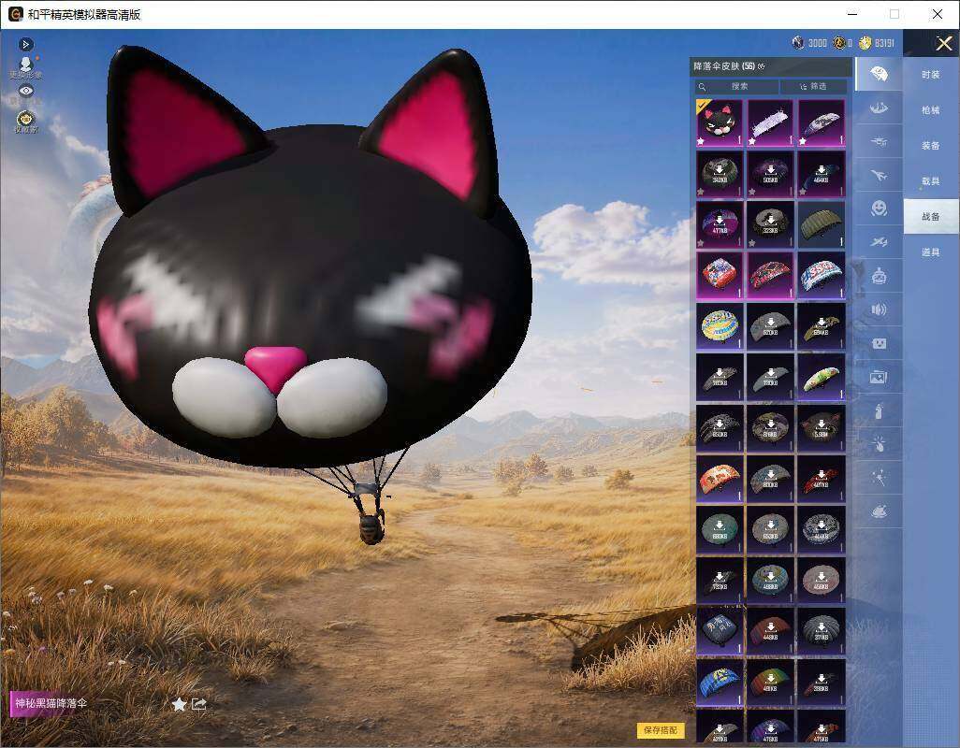Open the speaker voice category icon

pyautogui.click(x=879, y=309)
